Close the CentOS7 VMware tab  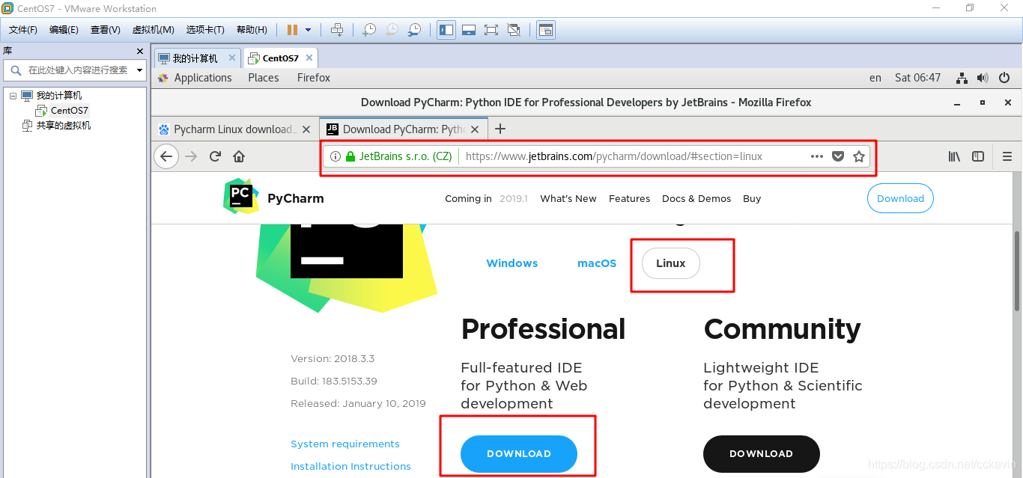(309, 58)
